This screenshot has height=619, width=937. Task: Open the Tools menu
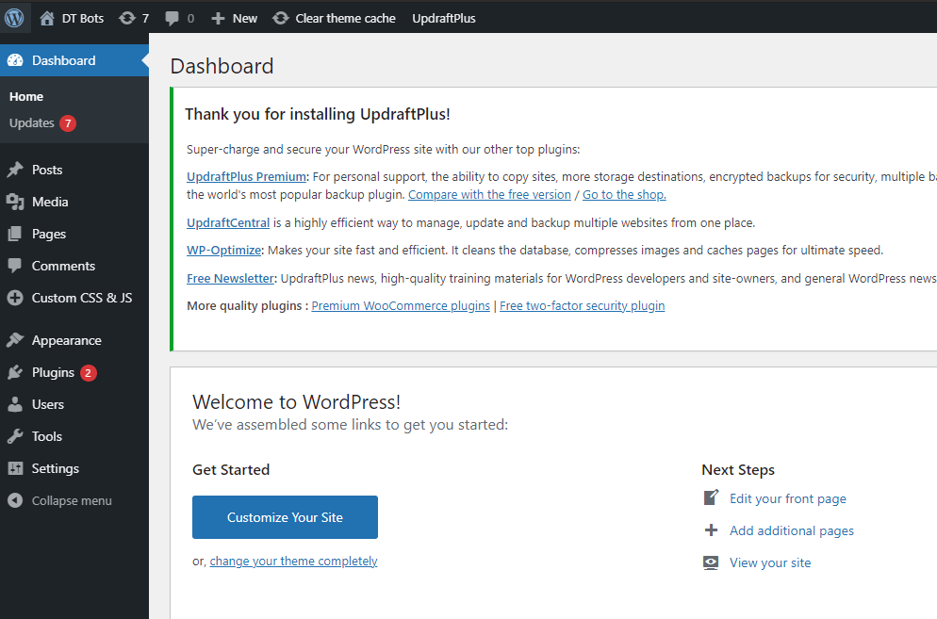tap(74, 436)
